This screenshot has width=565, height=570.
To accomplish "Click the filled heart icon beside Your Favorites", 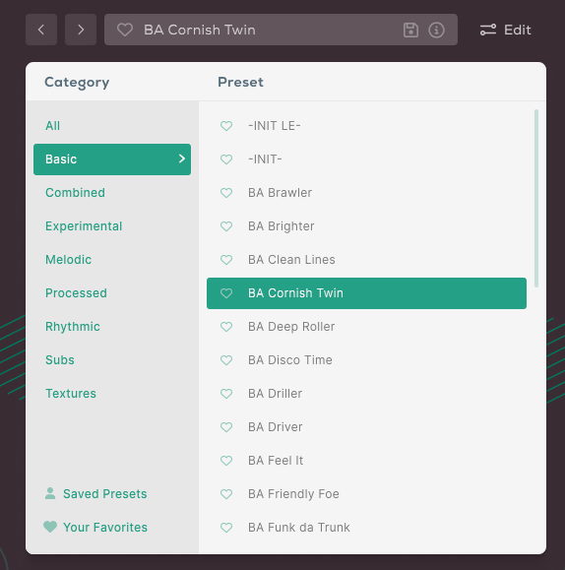I will click(x=50, y=527).
